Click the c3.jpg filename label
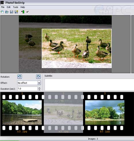This screenshot has height=141, width=134. click(22, 132)
